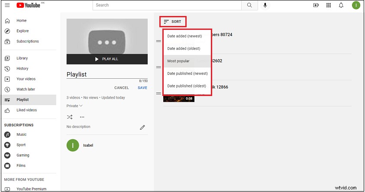This screenshot has height=192, width=365.
Task: Click the History clock icon
Action: tap(7, 69)
